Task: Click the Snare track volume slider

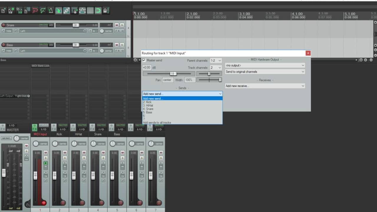Action: point(76,25)
